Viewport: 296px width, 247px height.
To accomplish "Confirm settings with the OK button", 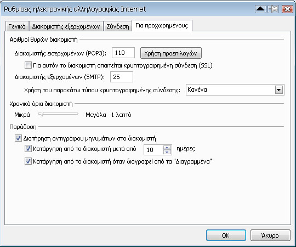I will (226, 235).
